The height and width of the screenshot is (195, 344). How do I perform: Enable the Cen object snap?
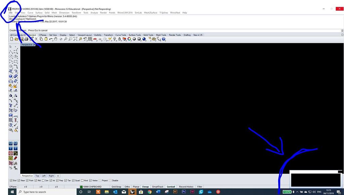point(43,180)
